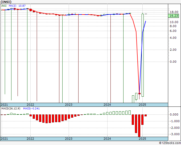
Task: Open the 12Stocks.com copyright link
Action: [x=170, y=143]
